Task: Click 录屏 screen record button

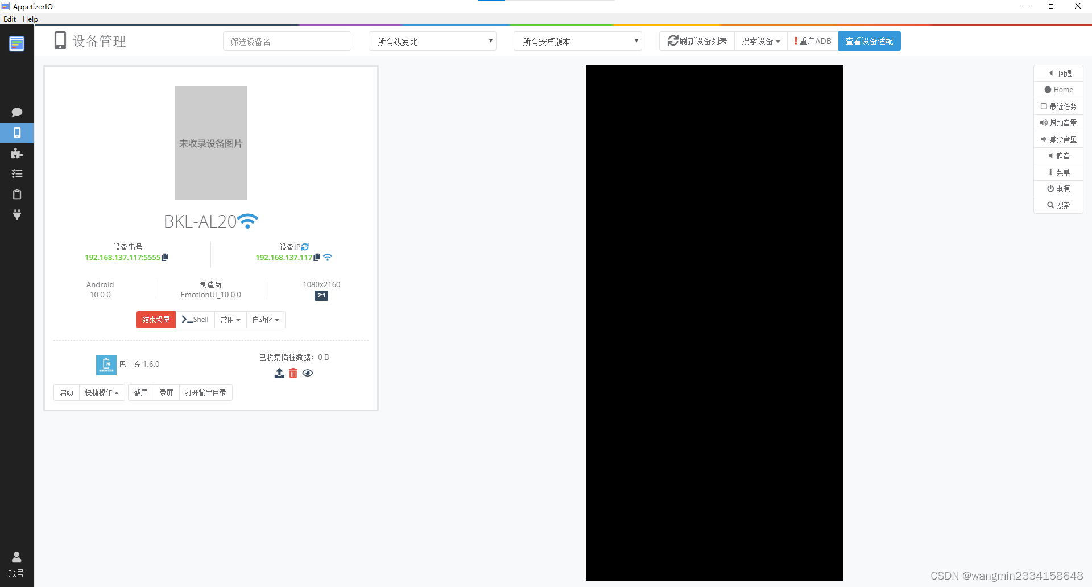Action: tap(166, 392)
